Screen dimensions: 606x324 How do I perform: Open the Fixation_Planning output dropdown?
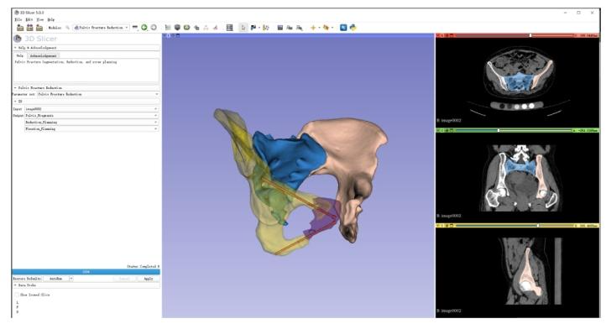(91, 128)
